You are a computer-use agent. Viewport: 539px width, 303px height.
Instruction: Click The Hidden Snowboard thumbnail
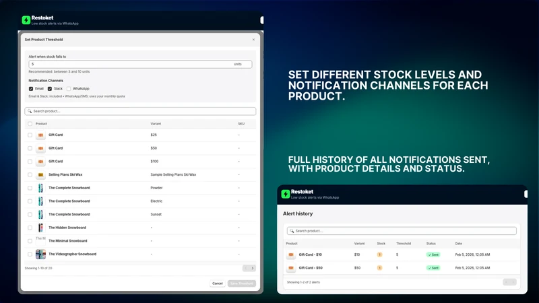40,228
